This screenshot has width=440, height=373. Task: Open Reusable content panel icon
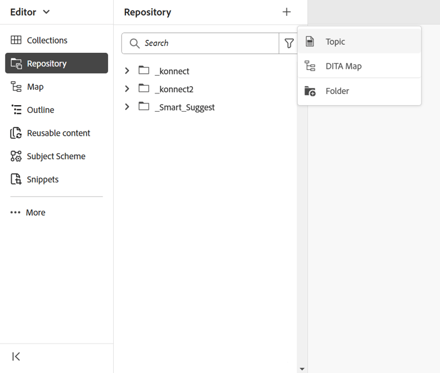tap(16, 133)
